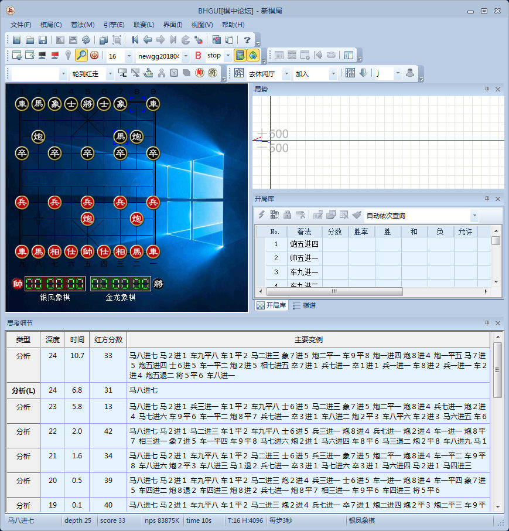Click the new game board icon
Viewport: 509px width, 531px height.
(17, 40)
